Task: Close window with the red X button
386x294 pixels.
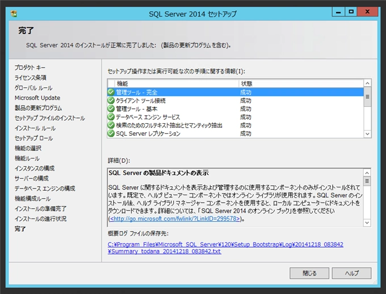Action: pos(367,12)
